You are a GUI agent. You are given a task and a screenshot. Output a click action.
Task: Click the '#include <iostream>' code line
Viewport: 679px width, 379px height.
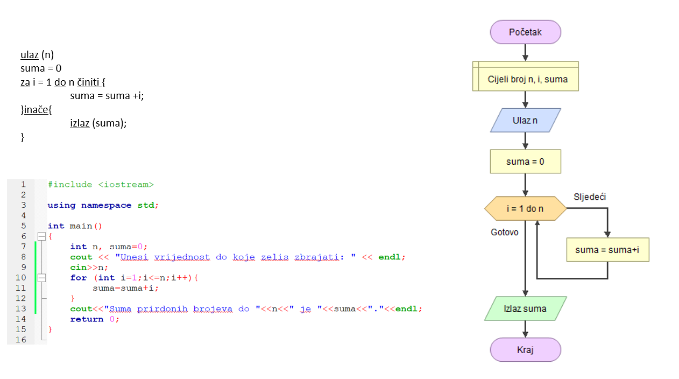click(101, 184)
